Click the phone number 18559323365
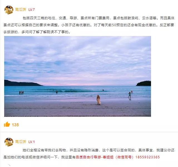Screen dimensions: 178x167 click(147, 157)
